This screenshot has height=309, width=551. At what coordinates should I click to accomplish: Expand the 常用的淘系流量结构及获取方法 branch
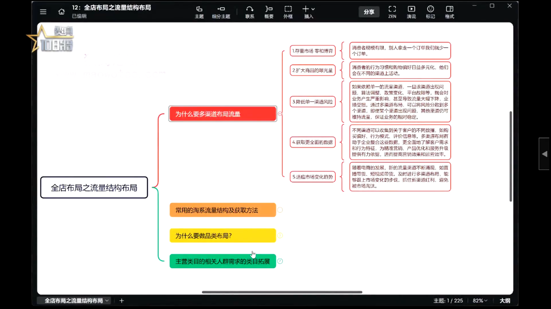(280, 210)
